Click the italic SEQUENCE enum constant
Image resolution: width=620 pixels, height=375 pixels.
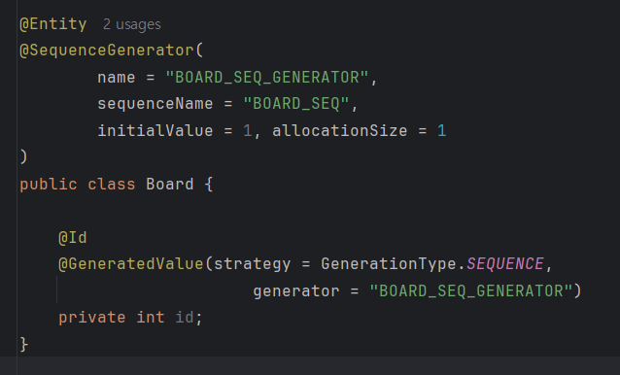click(505, 264)
